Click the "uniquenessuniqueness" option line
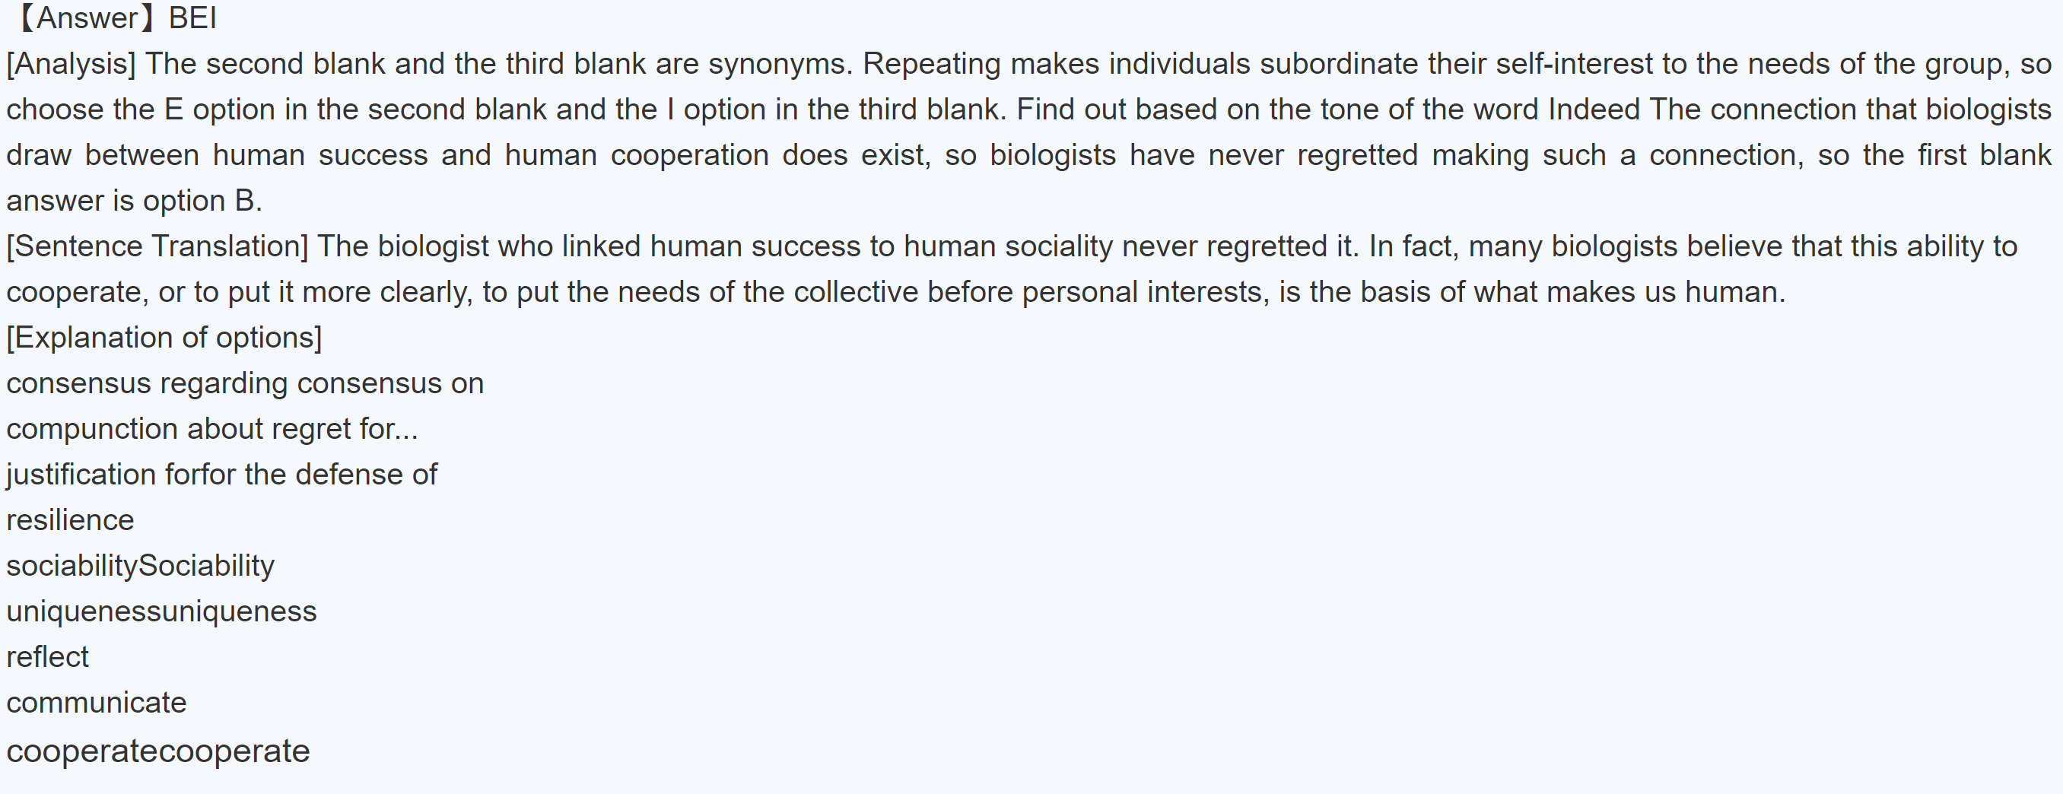Screen dimensions: 2063x794 (161, 611)
